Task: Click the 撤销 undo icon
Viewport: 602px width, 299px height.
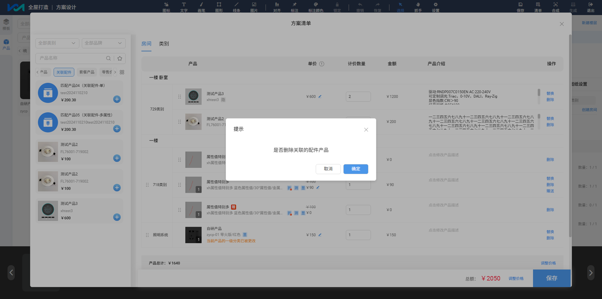Action: point(360,7)
